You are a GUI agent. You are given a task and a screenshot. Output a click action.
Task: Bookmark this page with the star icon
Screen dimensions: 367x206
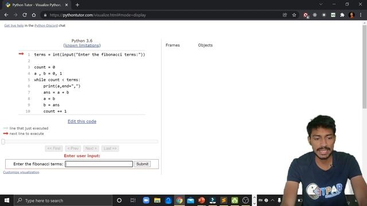(294, 15)
